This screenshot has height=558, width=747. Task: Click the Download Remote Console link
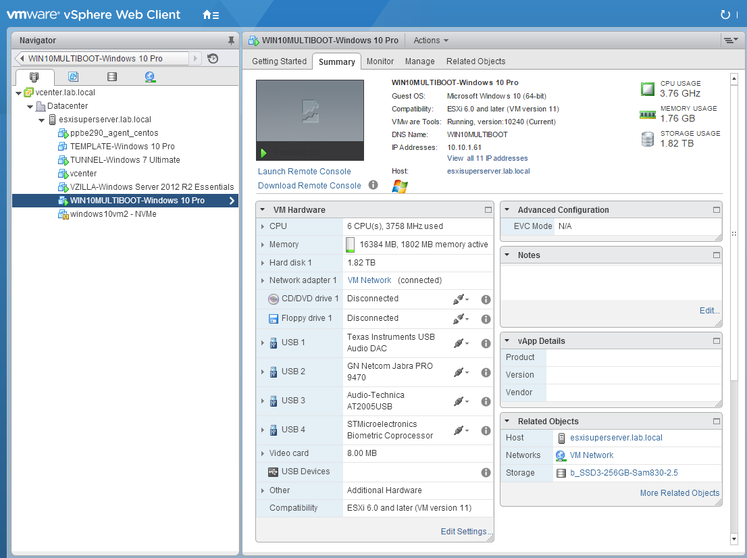pyautogui.click(x=309, y=186)
